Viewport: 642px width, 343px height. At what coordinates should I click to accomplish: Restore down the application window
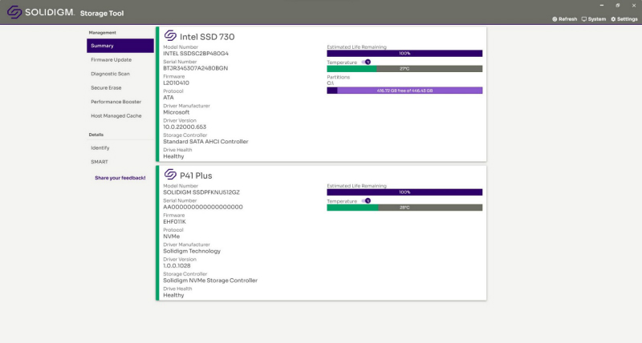617,5
